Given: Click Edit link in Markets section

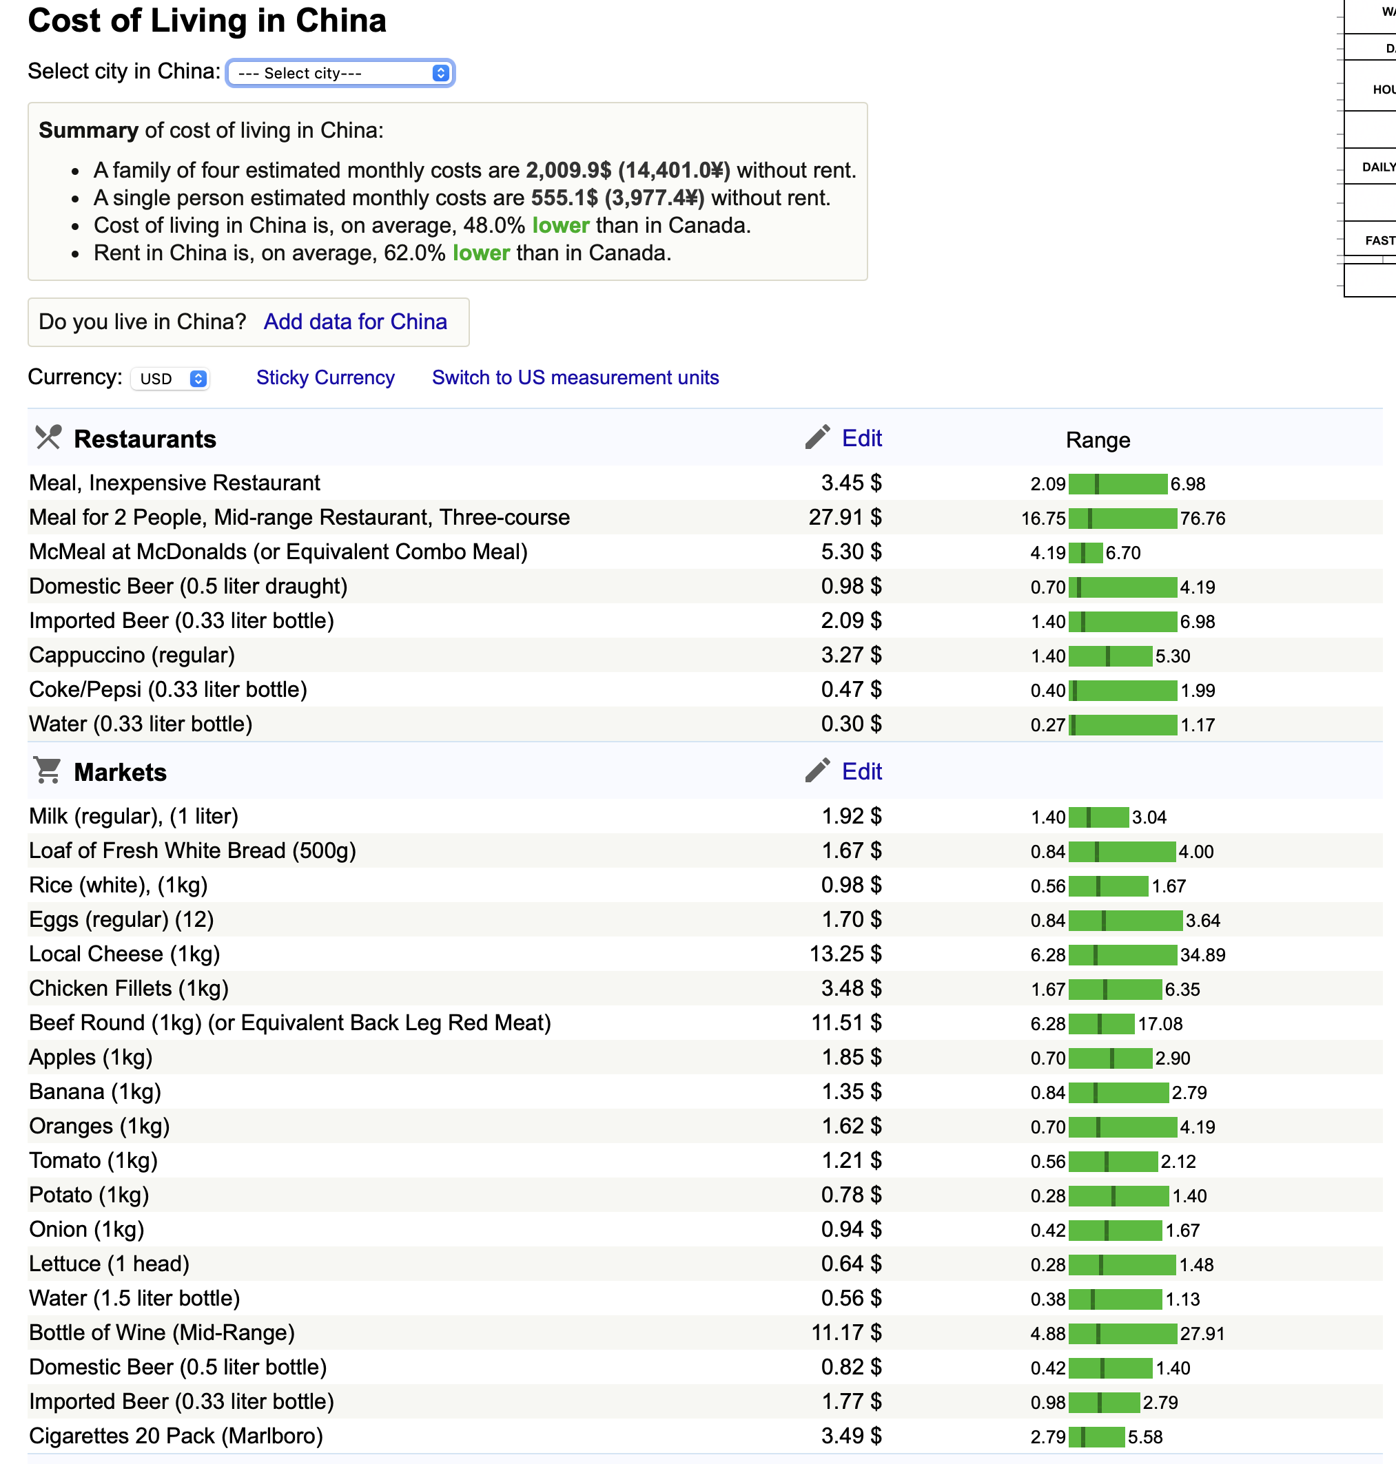Looking at the screenshot, I should [862, 771].
